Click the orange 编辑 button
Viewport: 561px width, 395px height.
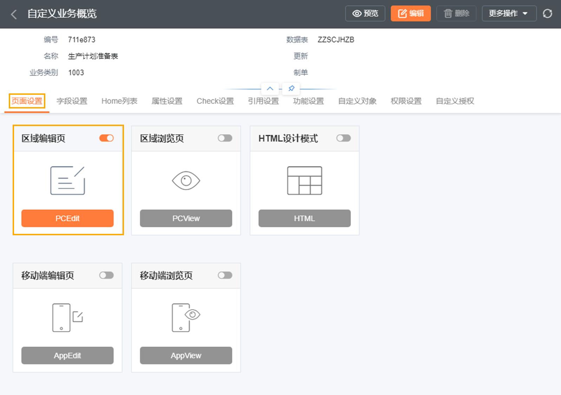pos(411,13)
